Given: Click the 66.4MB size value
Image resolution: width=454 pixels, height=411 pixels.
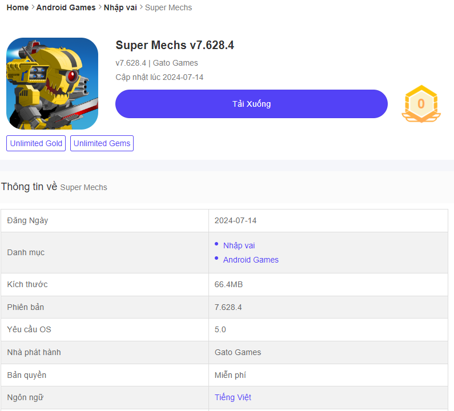Looking at the screenshot, I should click(228, 284).
